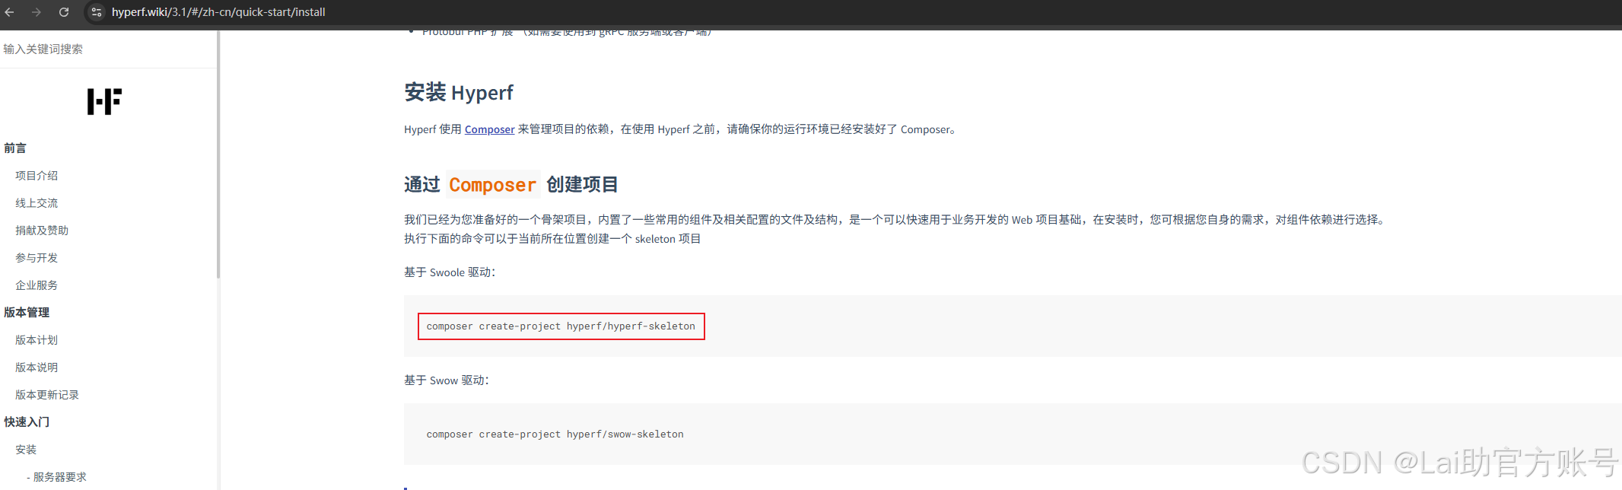Image resolution: width=1622 pixels, height=490 pixels.
Task: Go forward using the browser forward arrow
Action: pos(37,12)
